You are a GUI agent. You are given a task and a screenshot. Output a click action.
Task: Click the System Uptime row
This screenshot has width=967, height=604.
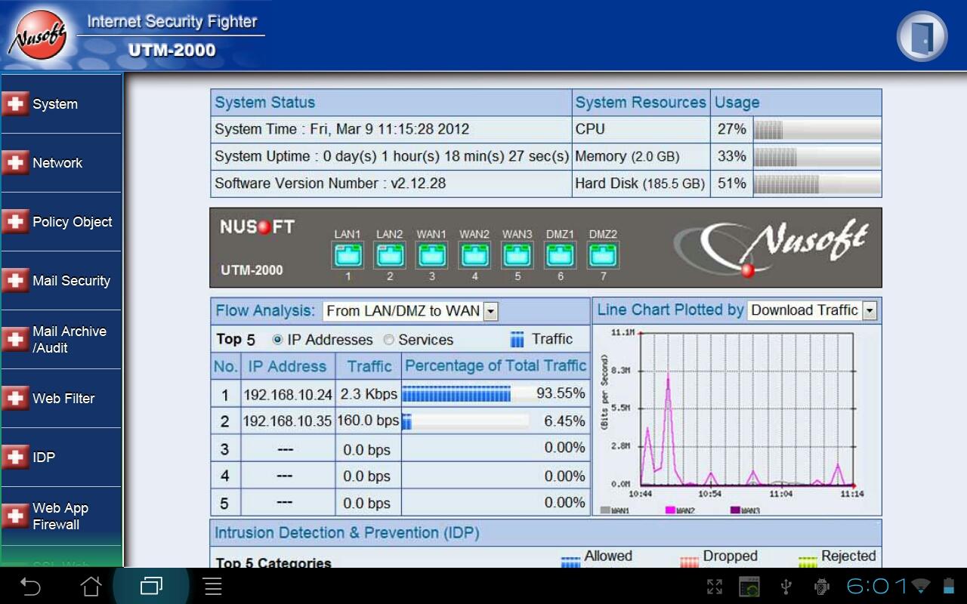[391, 156]
